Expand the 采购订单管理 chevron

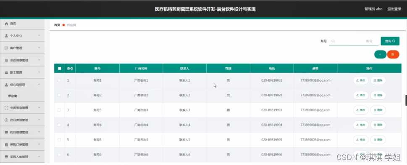click(39, 144)
